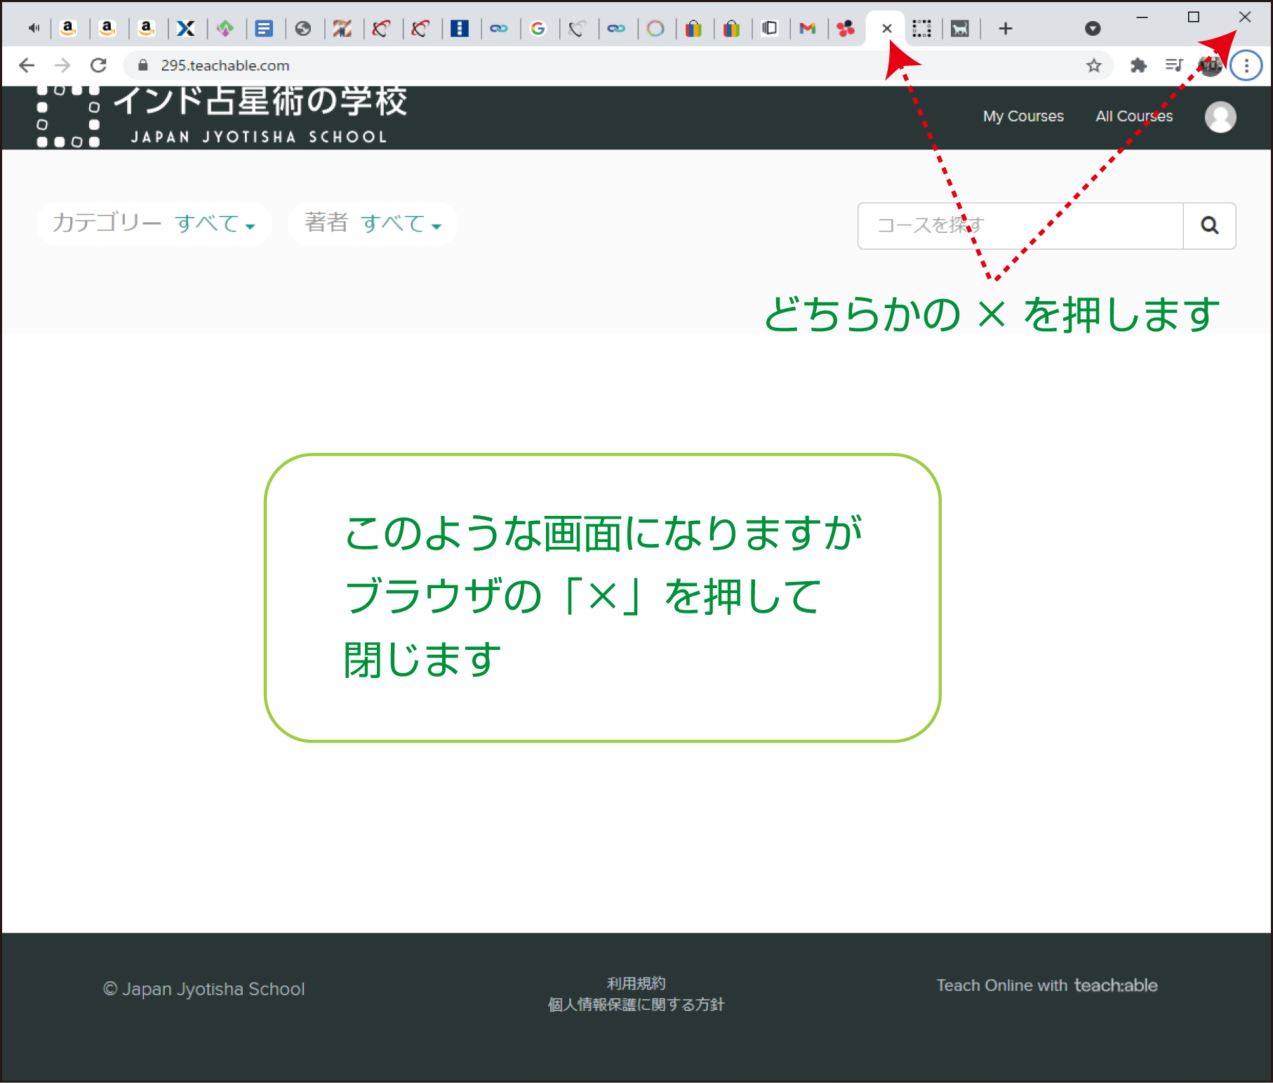Open the media control playlist icon

coord(1174,65)
